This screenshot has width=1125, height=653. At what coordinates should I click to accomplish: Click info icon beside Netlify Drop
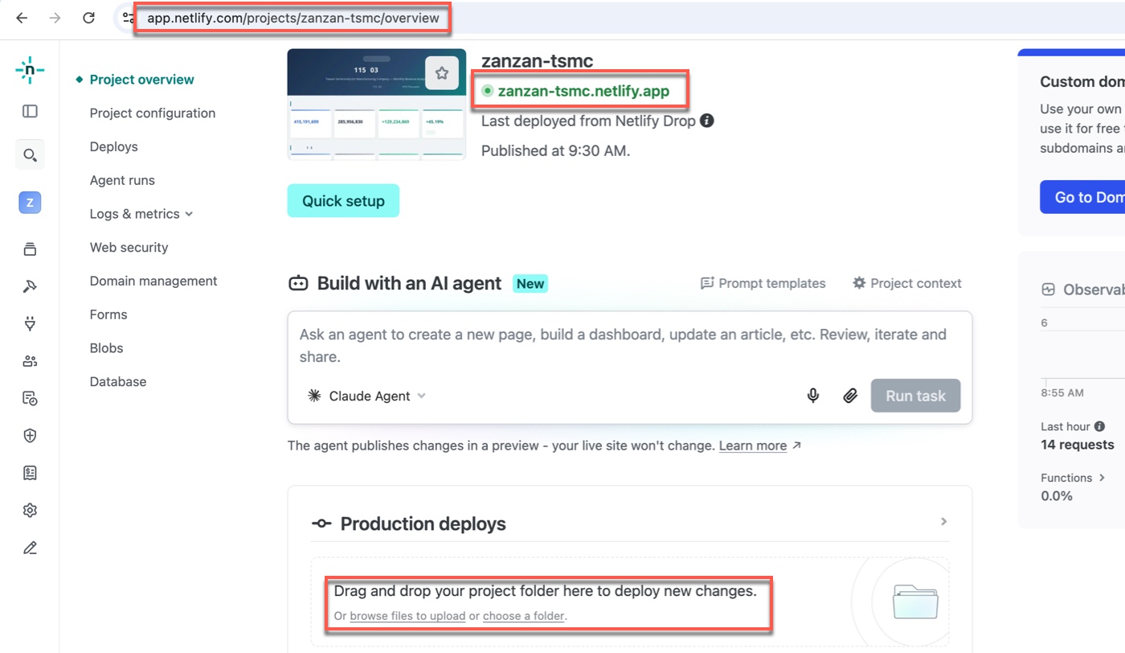tap(707, 121)
